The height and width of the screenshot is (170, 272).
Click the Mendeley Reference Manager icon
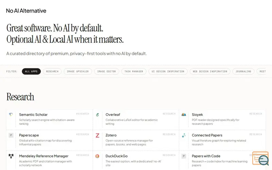[x=11, y=156]
